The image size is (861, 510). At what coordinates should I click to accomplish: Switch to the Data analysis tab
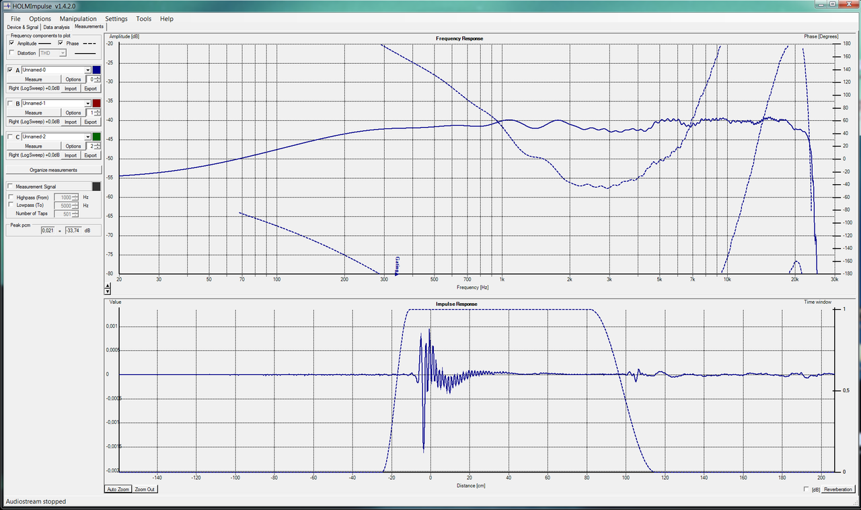tap(57, 27)
